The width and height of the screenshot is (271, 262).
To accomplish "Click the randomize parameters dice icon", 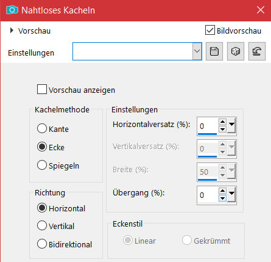I will click(236, 51).
